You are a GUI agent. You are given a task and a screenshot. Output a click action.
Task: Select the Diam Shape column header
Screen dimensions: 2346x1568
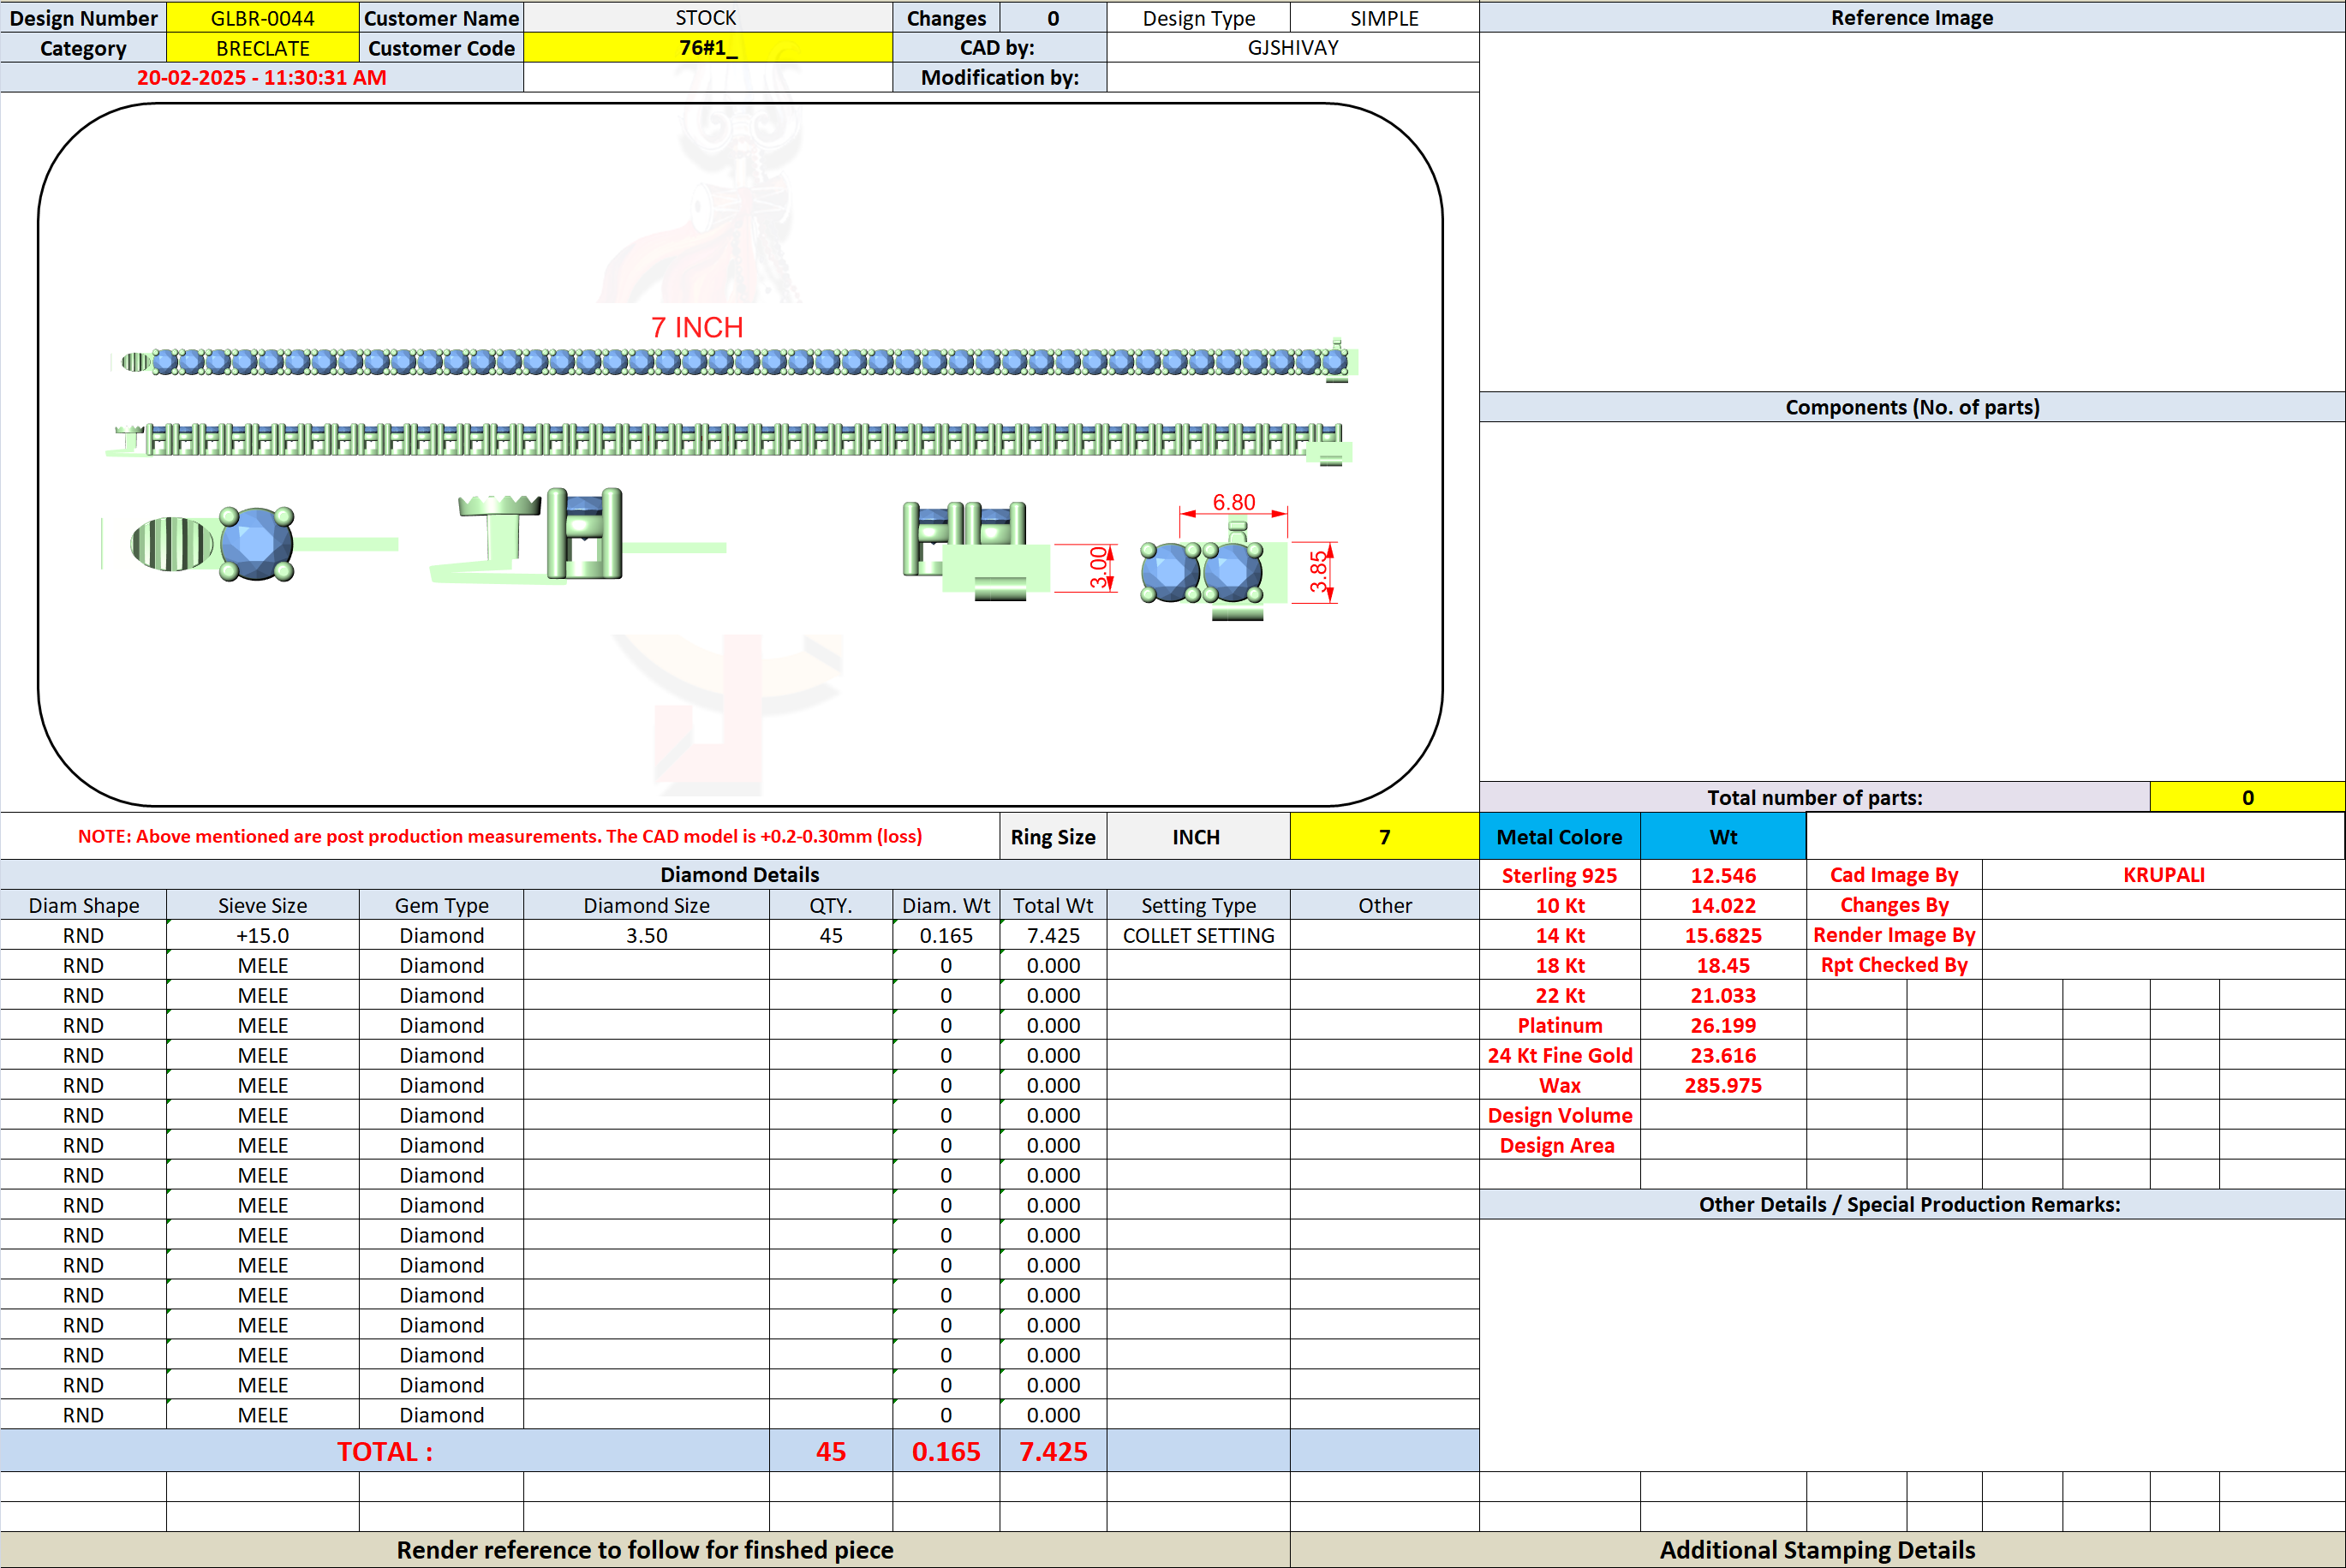pyautogui.click(x=83, y=905)
